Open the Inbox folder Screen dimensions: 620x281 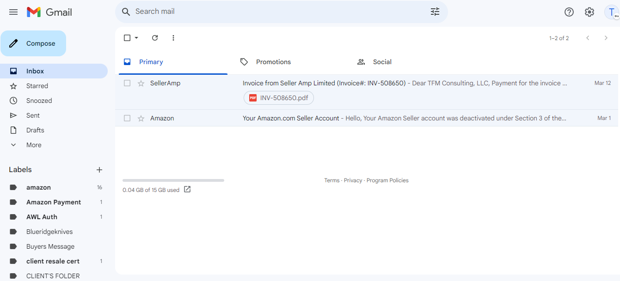coord(54,71)
